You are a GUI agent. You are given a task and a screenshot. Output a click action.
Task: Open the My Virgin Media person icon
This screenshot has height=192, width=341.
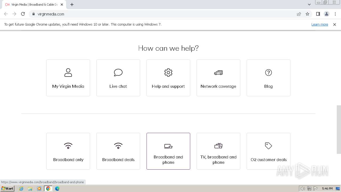(68, 73)
